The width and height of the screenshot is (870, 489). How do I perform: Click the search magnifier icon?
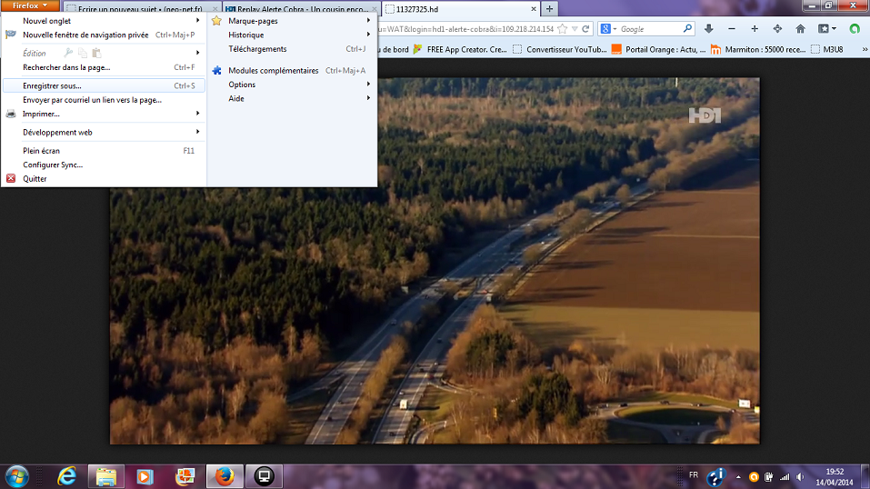click(x=686, y=29)
